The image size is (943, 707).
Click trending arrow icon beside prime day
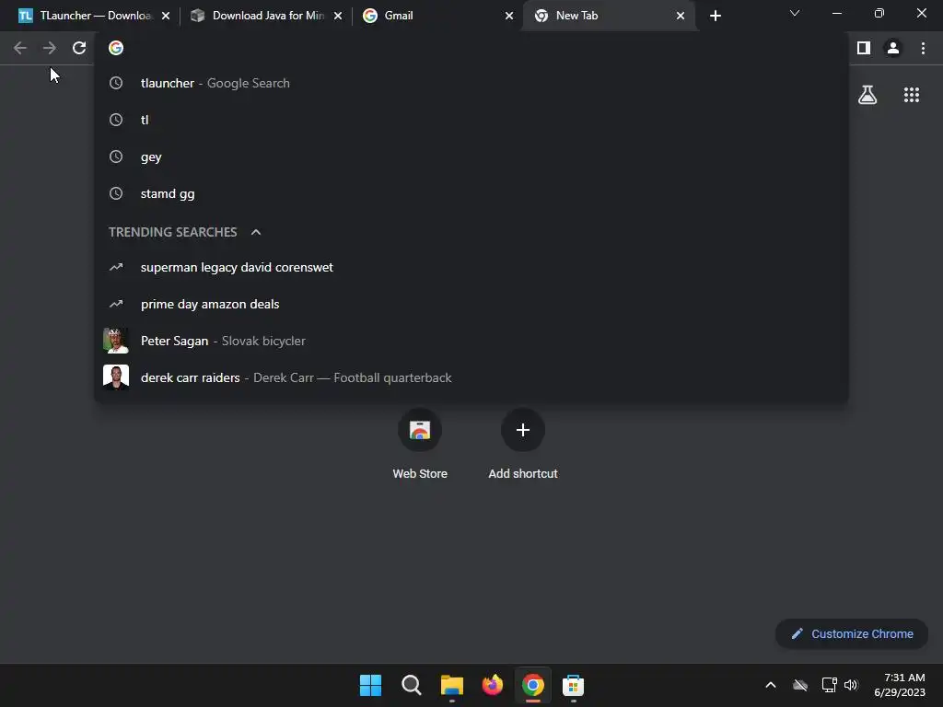pos(116,304)
